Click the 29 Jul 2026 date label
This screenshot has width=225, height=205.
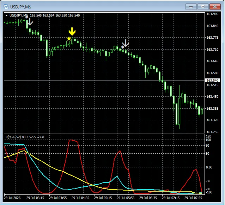[12, 198]
